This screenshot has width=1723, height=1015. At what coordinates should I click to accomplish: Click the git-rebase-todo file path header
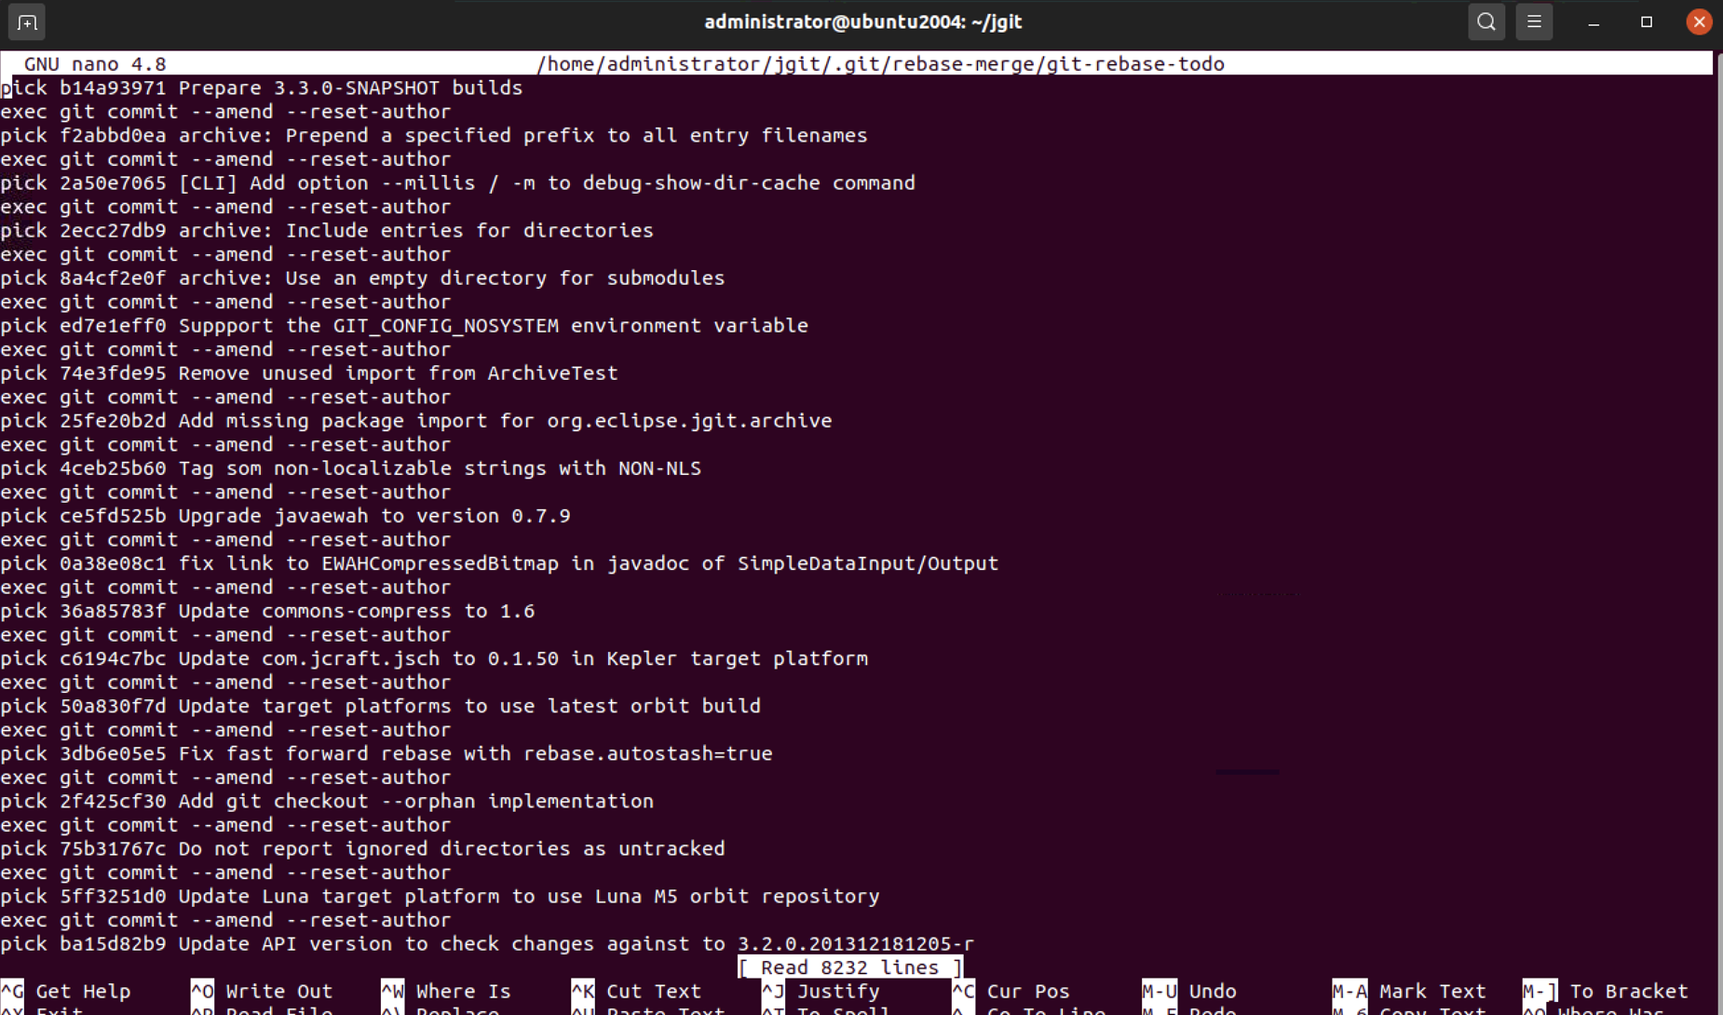[x=880, y=63]
